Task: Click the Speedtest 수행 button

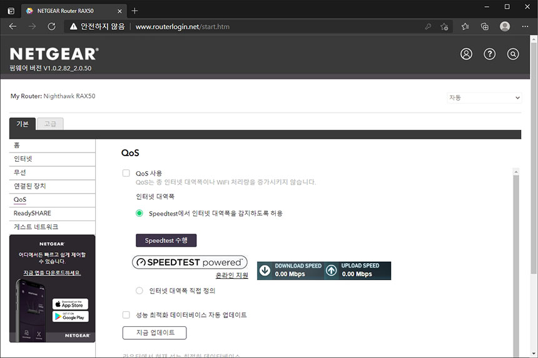Action: coord(166,241)
